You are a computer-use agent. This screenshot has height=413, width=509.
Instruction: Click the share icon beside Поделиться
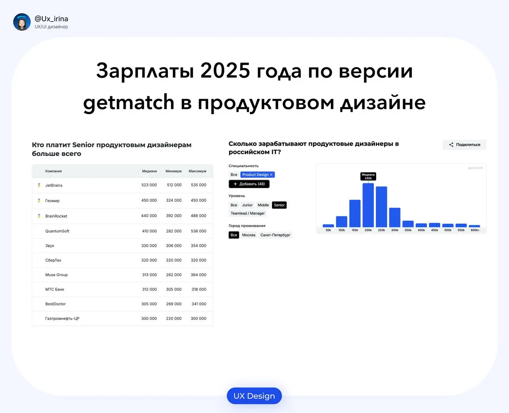tap(451, 145)
